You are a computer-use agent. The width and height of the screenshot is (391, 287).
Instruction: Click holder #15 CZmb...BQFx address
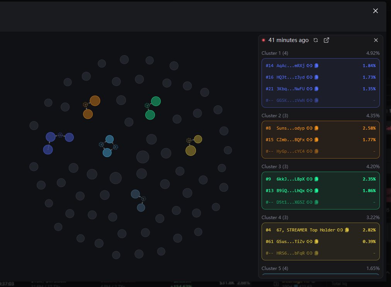(x=291, y=140)
